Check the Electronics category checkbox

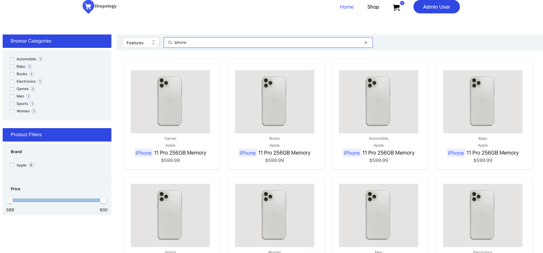point(12,81)
